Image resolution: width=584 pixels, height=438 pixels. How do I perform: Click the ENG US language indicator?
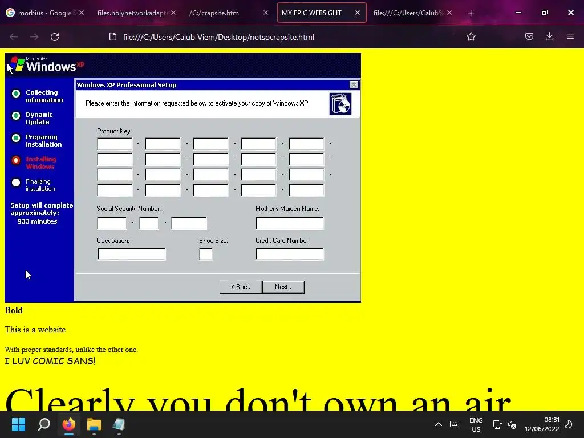(x=476, y=424)
